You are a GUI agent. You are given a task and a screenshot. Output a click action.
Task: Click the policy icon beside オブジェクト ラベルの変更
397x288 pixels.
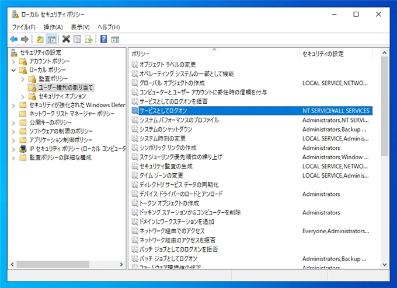coord(135,65)
